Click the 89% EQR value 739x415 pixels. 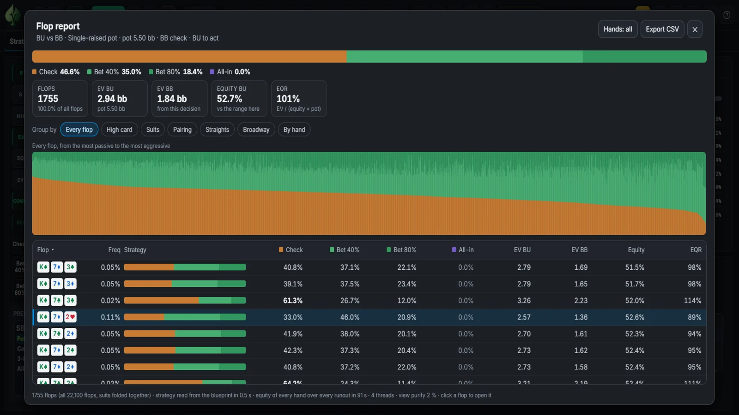point(695,317)
